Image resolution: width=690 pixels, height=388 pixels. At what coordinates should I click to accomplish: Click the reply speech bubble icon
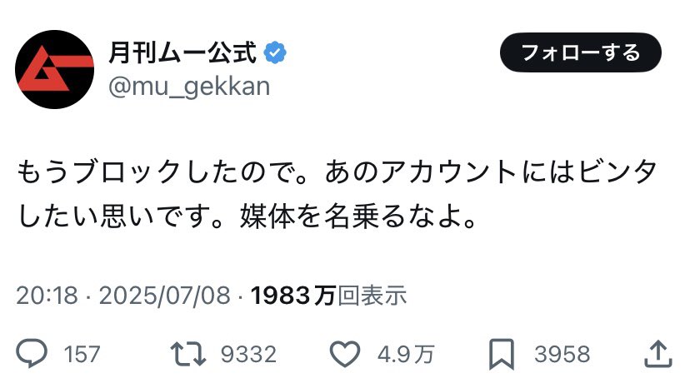coord(32,354)
